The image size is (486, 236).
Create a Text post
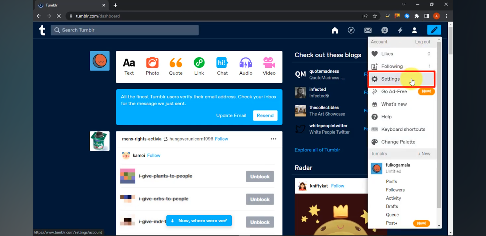tap(129, 66)
